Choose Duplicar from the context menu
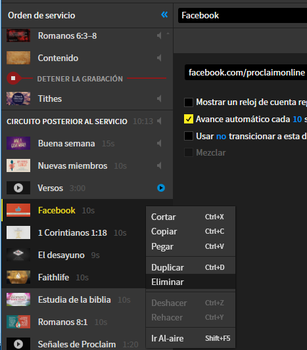This screenshot has width=307, height=350. click(x=191, y=267)
